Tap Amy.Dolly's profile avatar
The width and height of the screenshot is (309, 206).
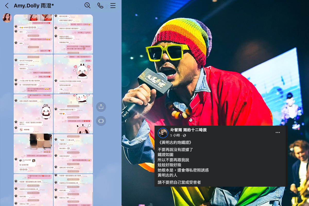click(7, 18)
